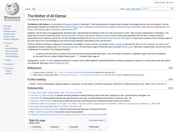This screenshot has height=132, width=176.
Task: Click the What's this? link
Action: point(34,123)
